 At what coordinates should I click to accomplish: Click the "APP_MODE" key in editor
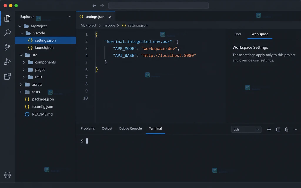click(125, 48)
